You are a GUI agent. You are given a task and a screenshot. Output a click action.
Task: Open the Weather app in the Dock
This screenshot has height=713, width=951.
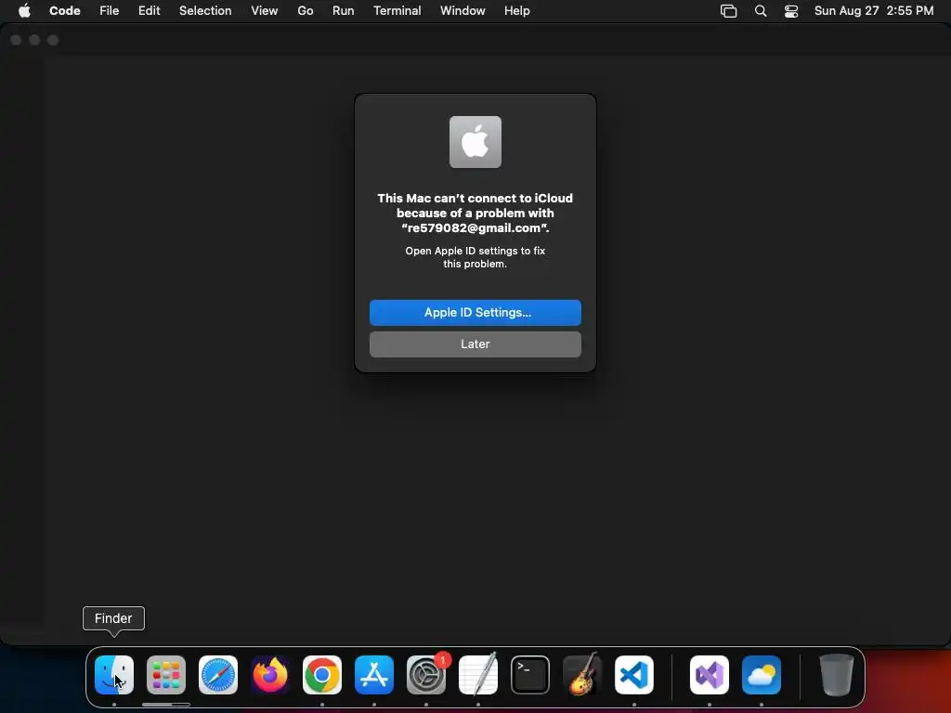pyautogui.click(x=762, y=675)
